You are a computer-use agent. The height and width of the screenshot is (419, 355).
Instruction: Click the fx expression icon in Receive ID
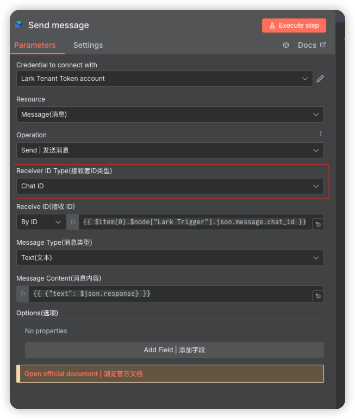72,222
